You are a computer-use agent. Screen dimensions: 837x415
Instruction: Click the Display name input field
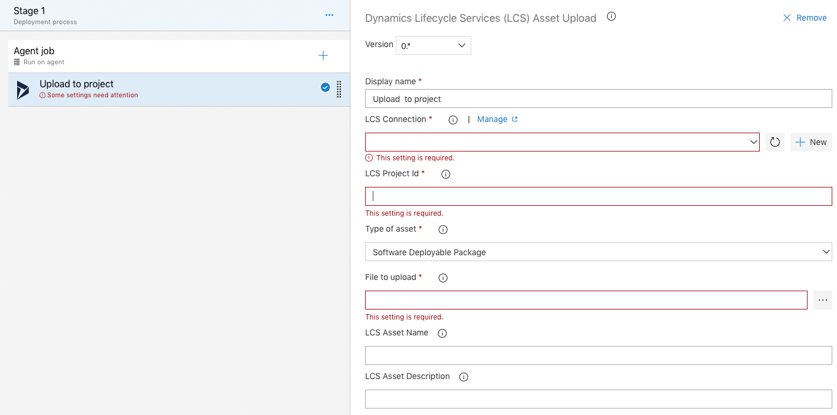pos(598,98)
